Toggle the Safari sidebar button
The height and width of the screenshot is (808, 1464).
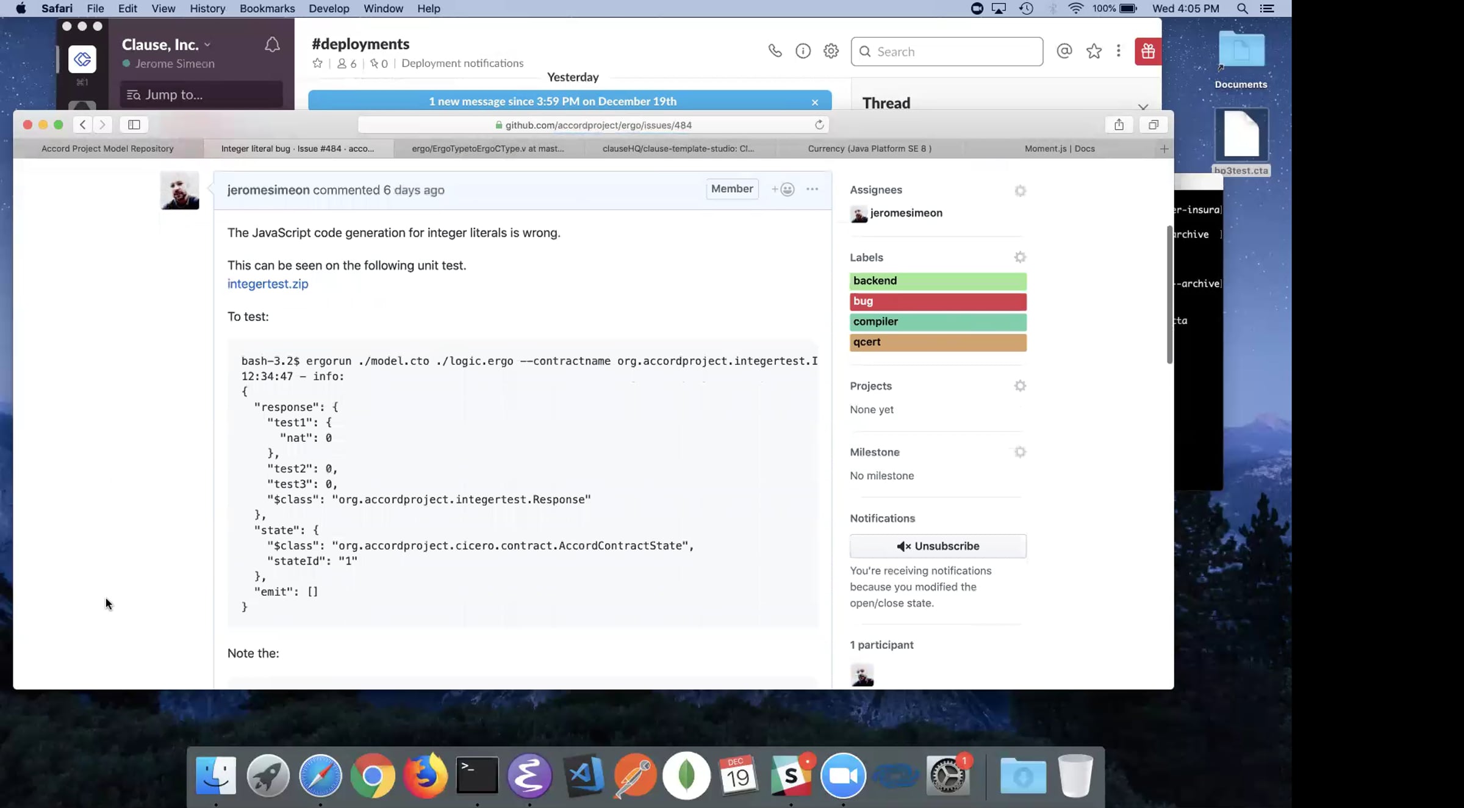point(134,124)
